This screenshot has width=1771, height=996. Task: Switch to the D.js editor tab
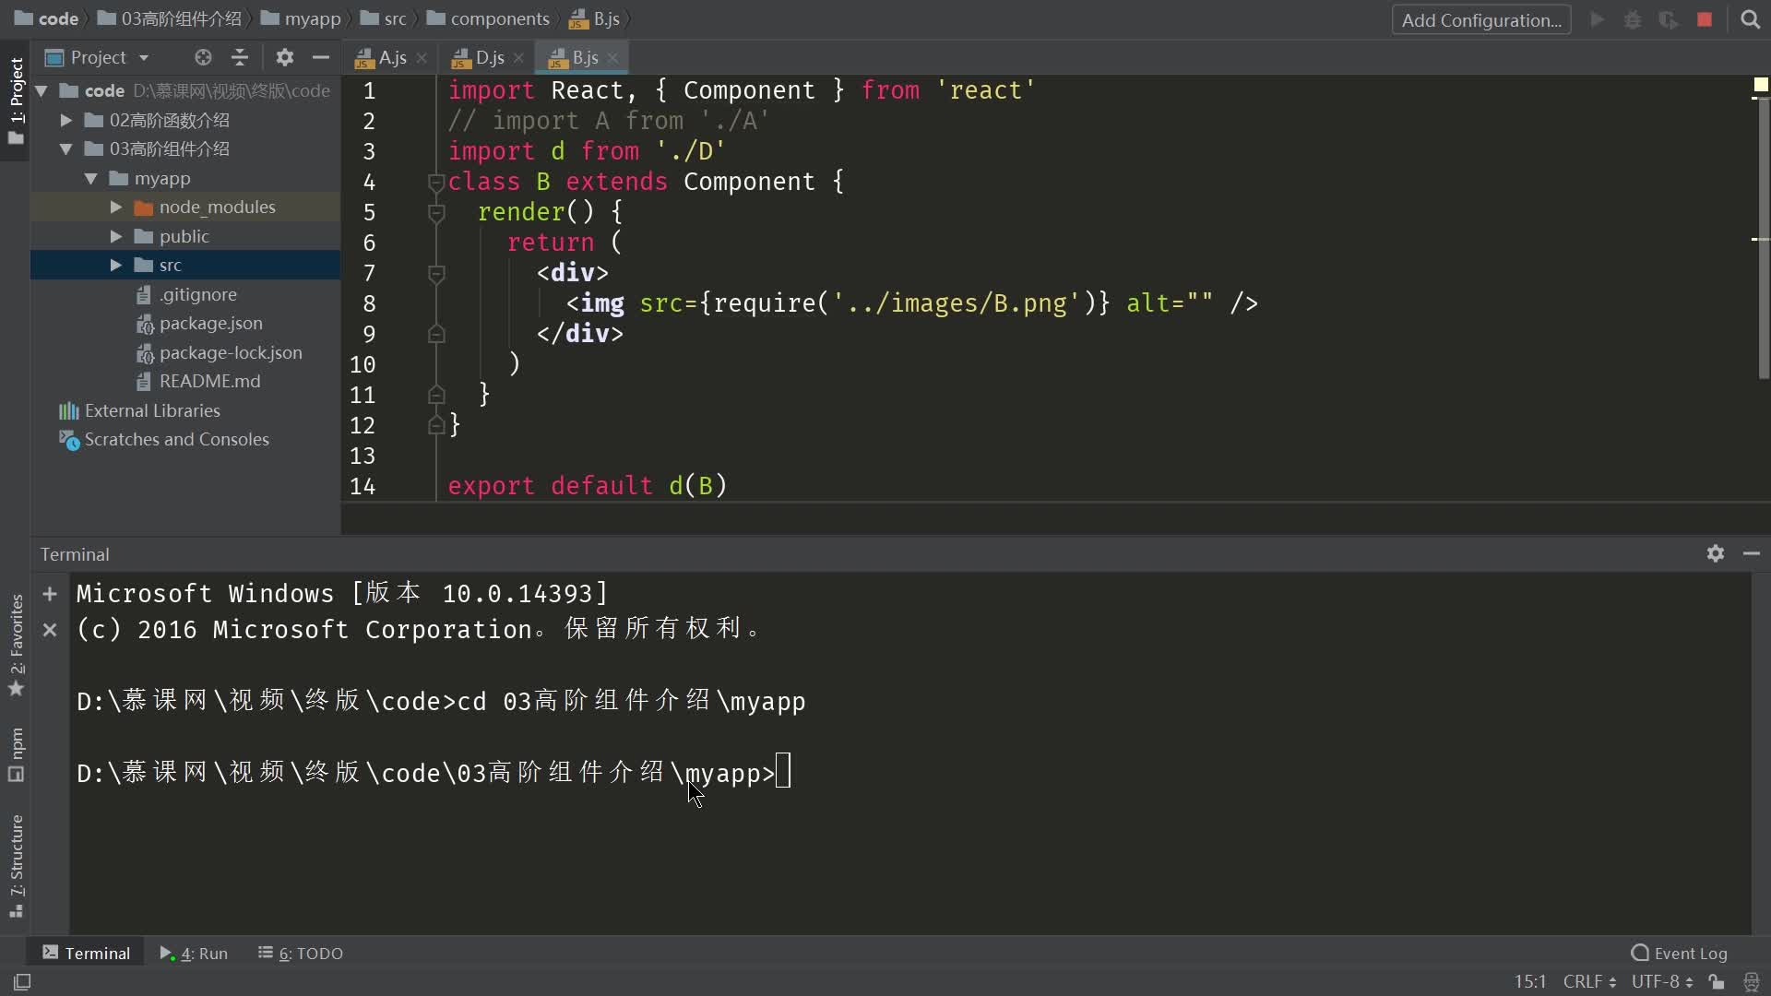[x=489, y=57]
